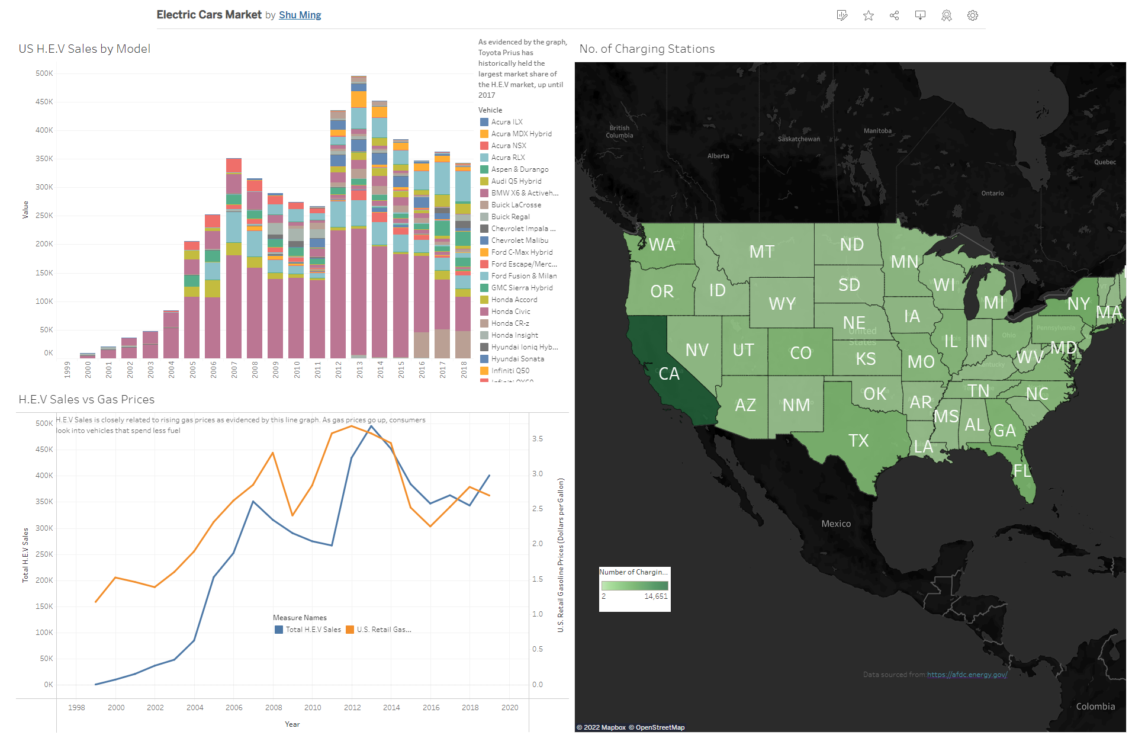Select Texas on the charging stations map

(x=858, y=440)
